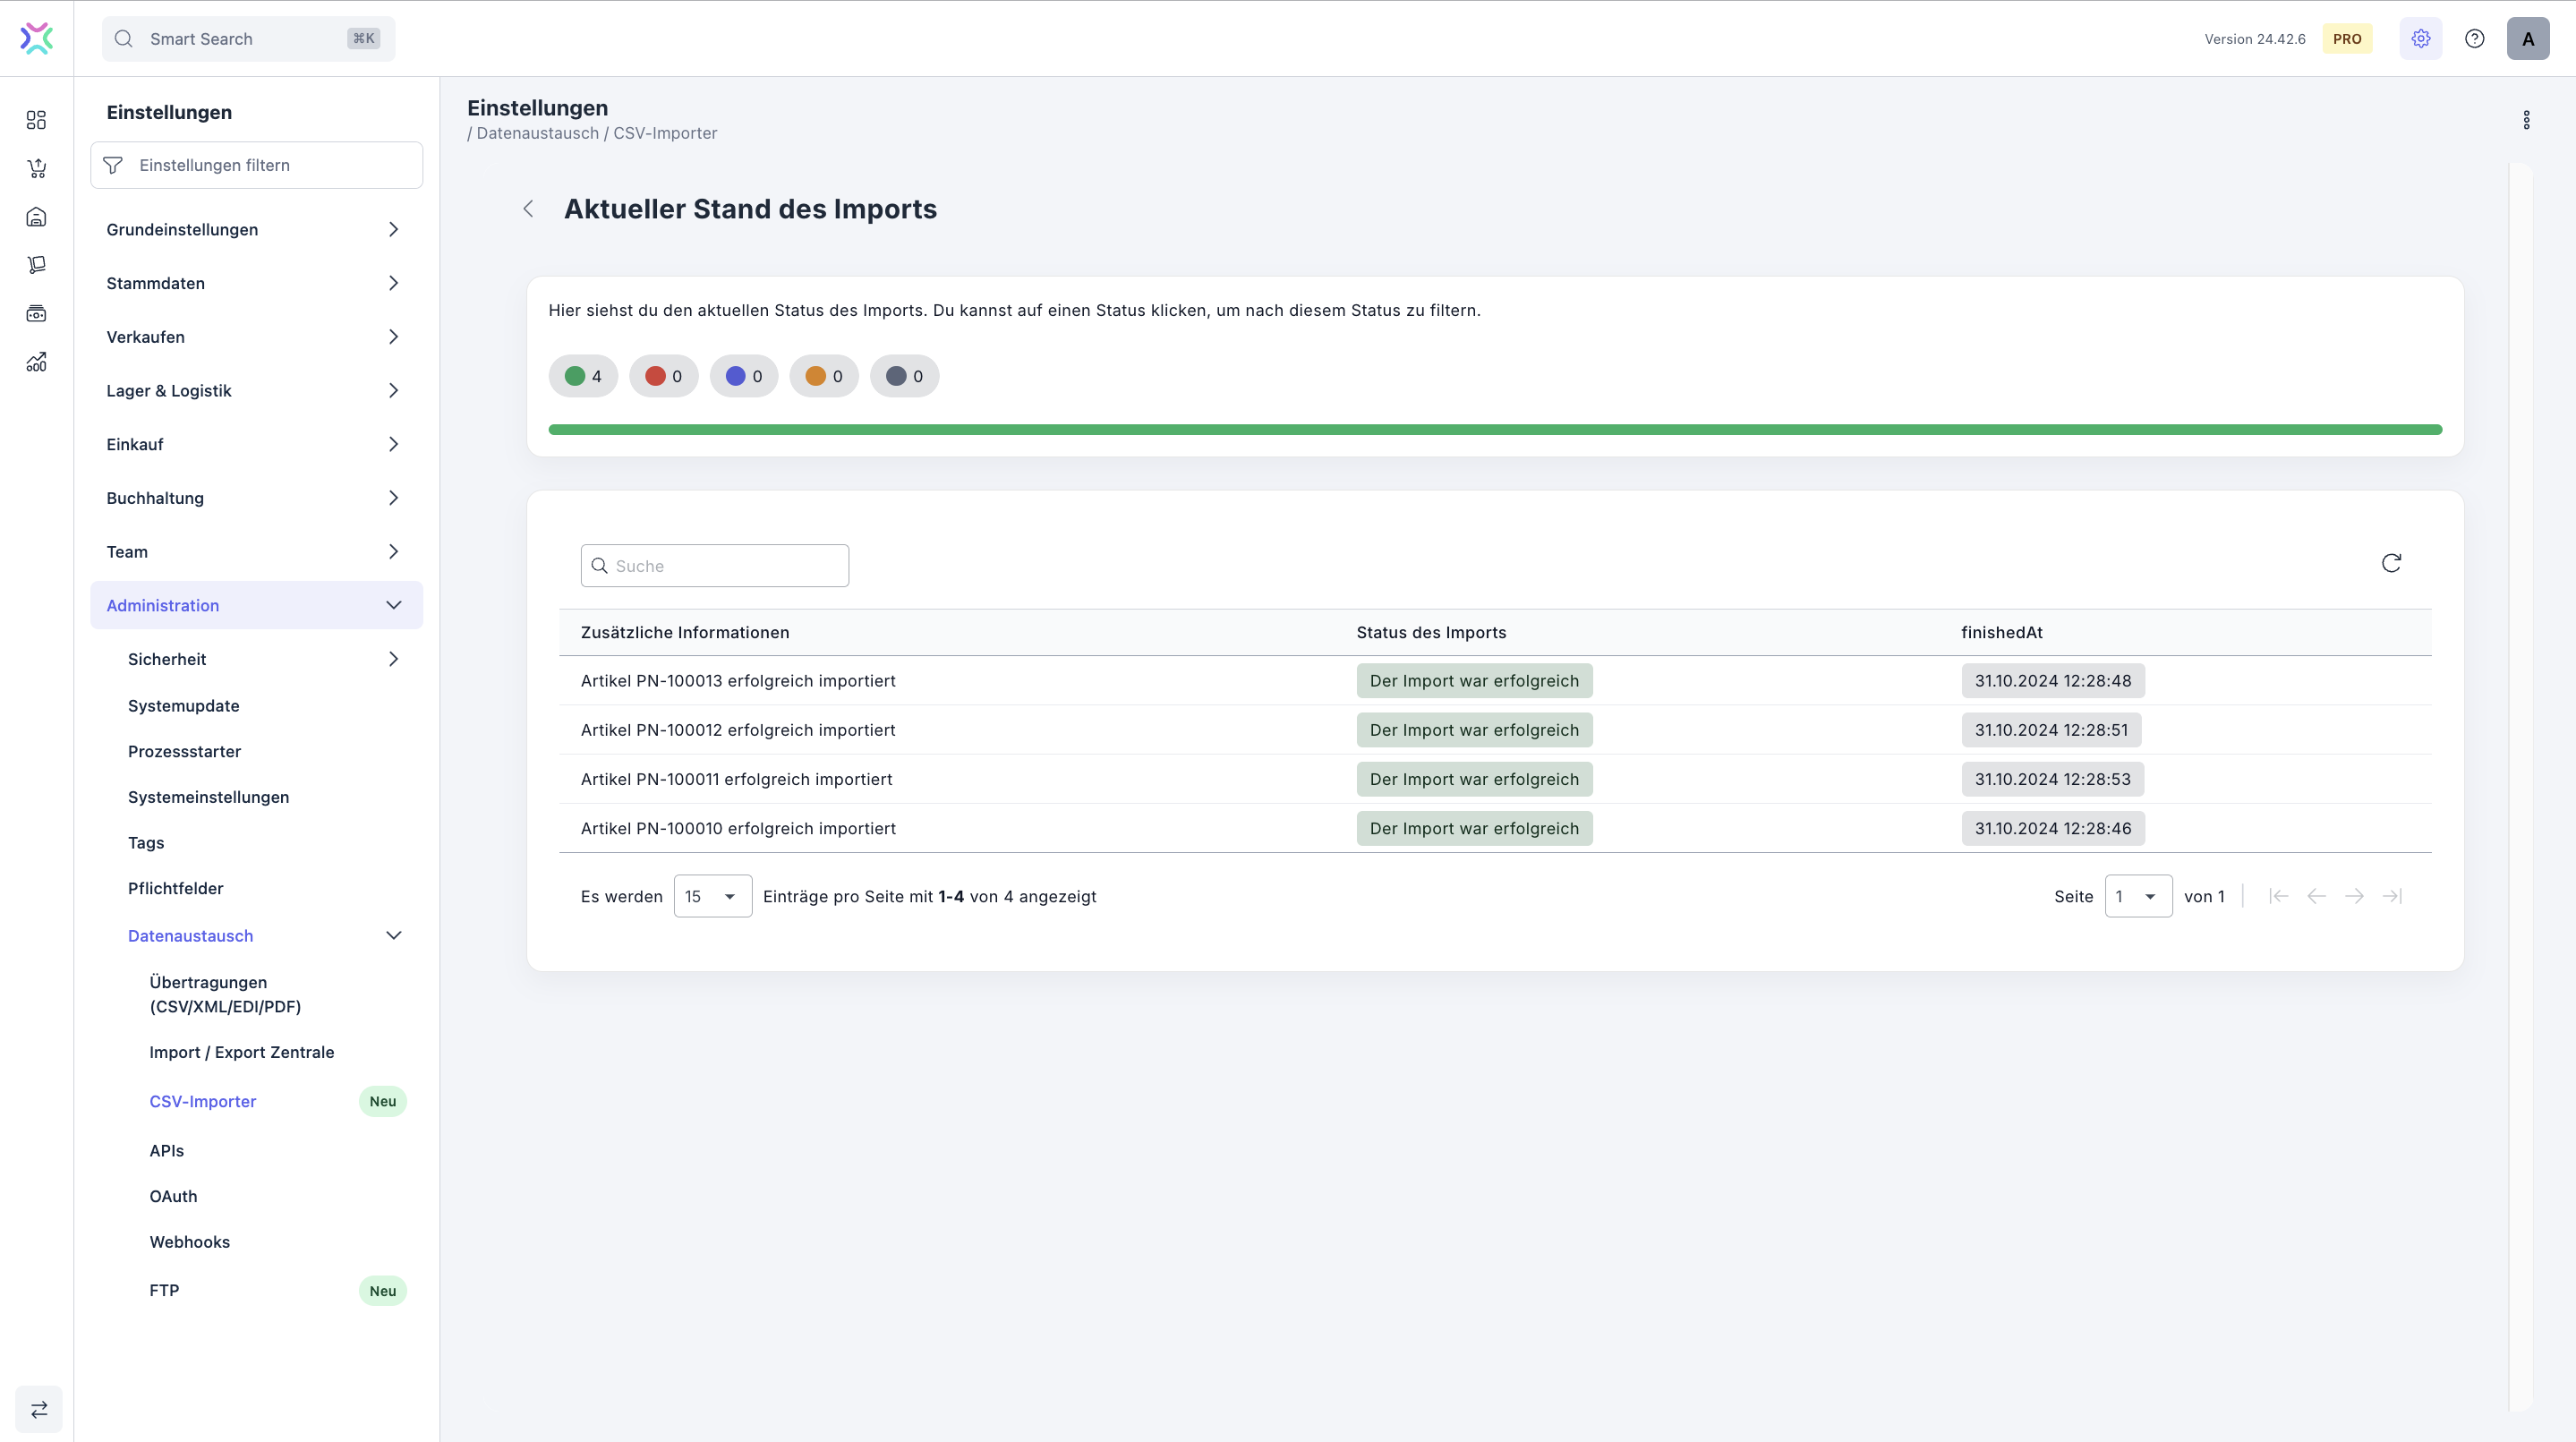Click the shopping cart icon in the left rail

click(37, 168)
